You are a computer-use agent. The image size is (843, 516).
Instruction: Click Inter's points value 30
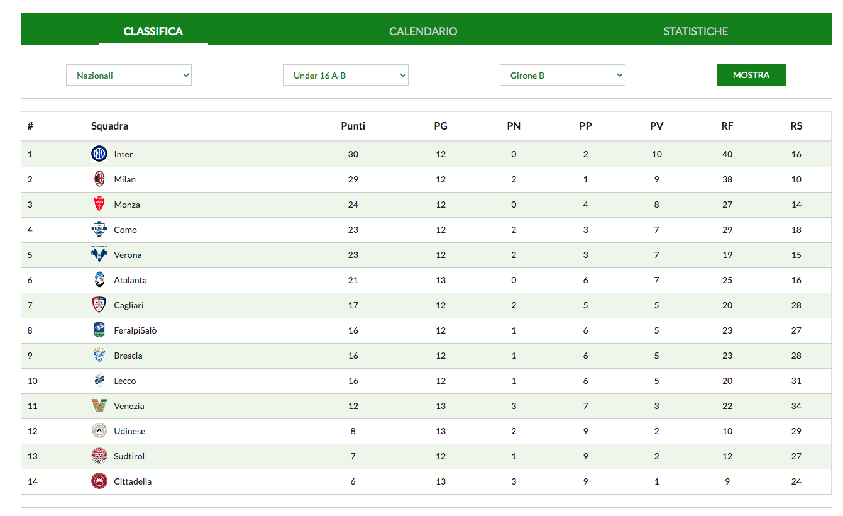click(x=353, y=154)
